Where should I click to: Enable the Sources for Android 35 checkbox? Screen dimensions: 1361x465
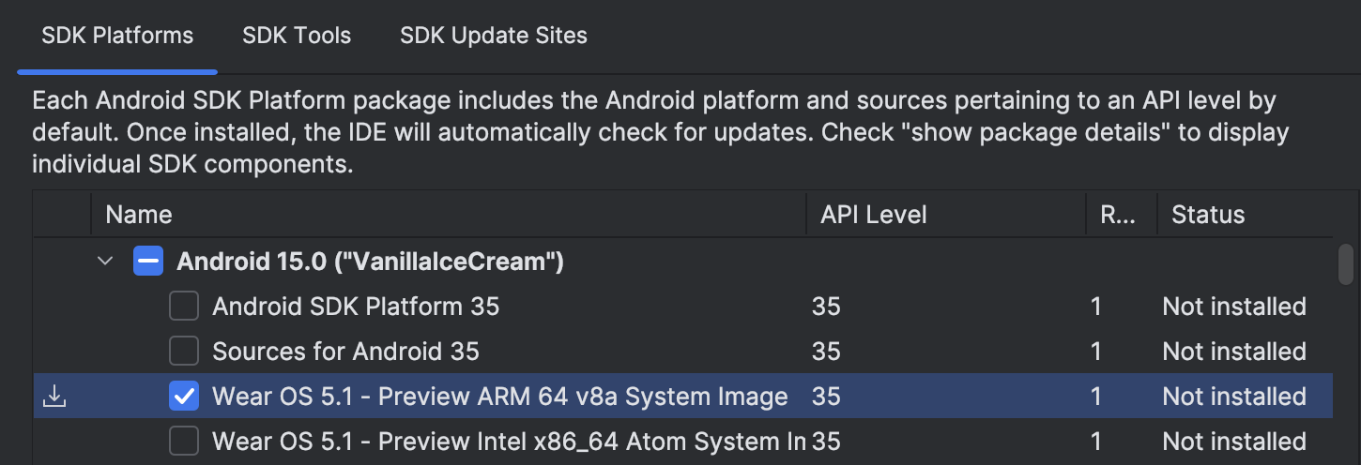(x=184, y=352)
